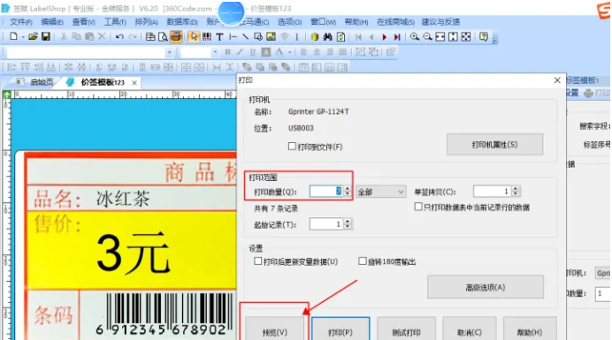Focus the 单签拷贝(C) input field
Viewport: 612px width, 340px height.
coord(493,191)
